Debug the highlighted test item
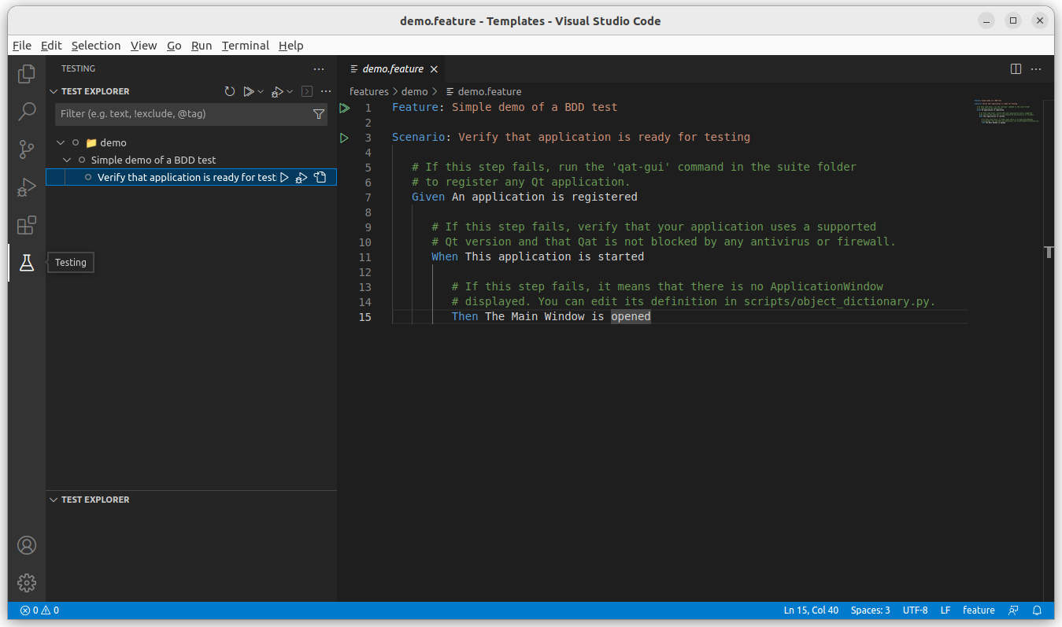The width and height of the screenshot is (1062, 627). [x=302, y=177]
